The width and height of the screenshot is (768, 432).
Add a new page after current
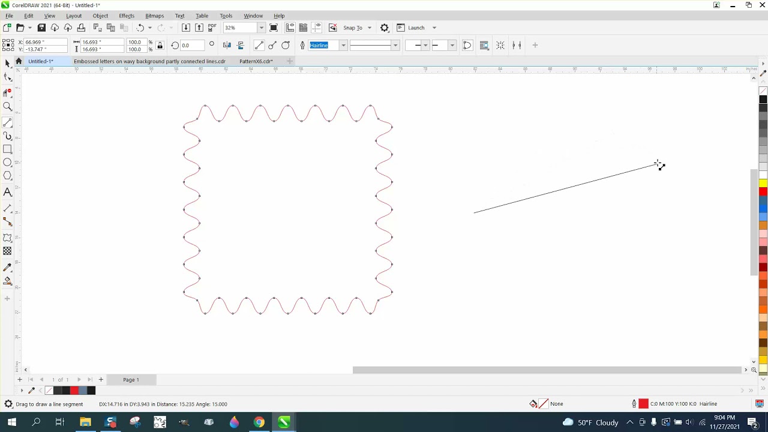coord(101,380)
